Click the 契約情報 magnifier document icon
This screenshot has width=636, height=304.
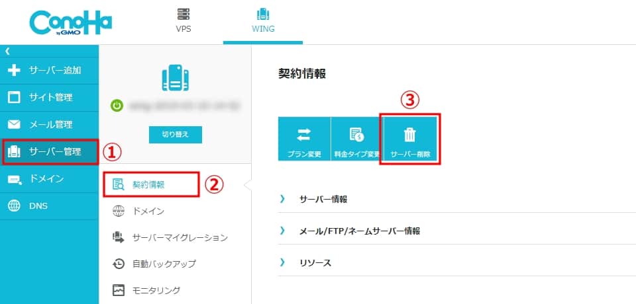[119, 184]
